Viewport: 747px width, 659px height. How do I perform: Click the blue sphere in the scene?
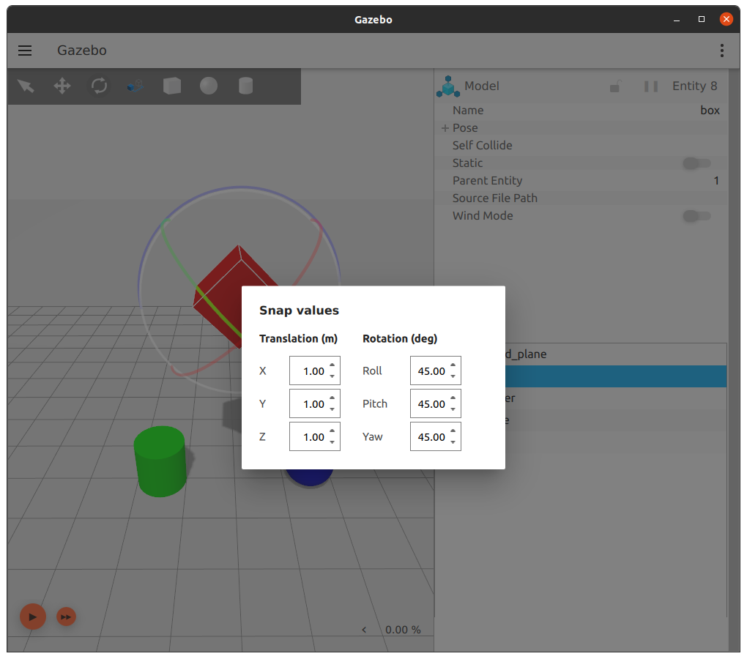[x=309, y=477]
